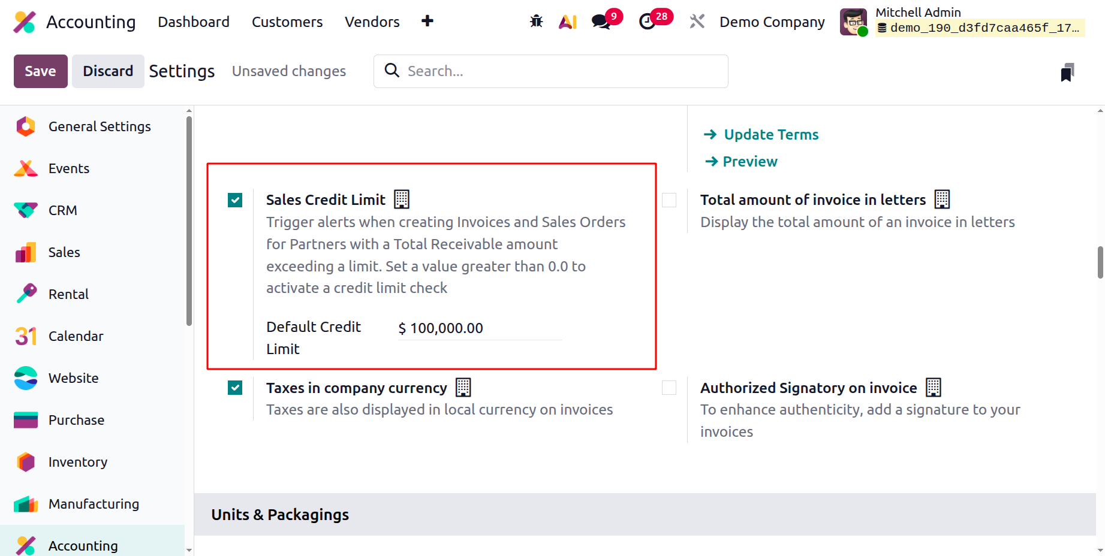
Task: Open the AI assistant icon
Action: (567, 22)
